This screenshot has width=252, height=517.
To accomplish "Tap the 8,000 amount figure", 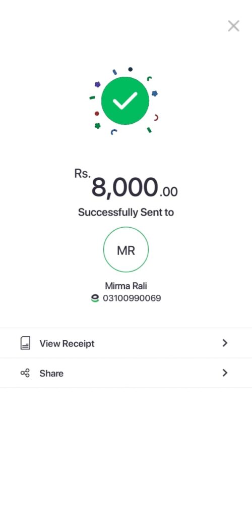I will click(x=124, y=188).
